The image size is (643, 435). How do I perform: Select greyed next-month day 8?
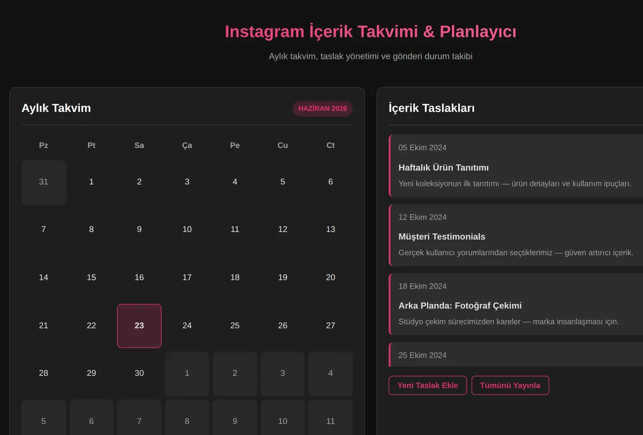point(187,417)
